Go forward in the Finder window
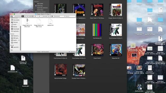166x93 pixels. tap(14, 16)
